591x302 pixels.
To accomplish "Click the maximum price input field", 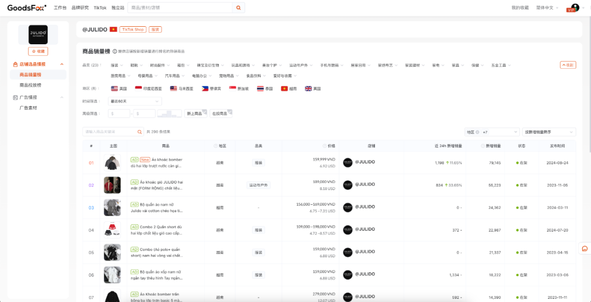I will (x=144, y=113).
